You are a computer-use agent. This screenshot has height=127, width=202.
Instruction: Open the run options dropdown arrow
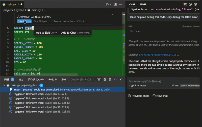[x=111, y=4]
